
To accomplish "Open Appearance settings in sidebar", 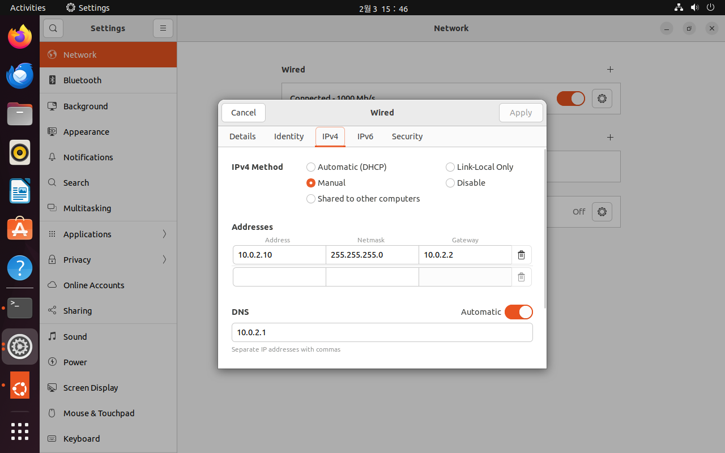I will (108, 132).
